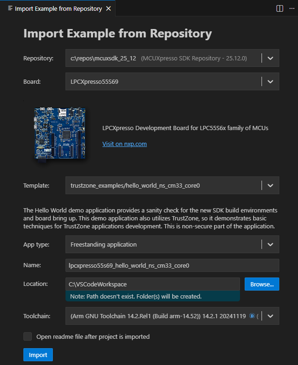Click the Name input field
Viewport: 298px width, 365px height.
coord(172,265)
